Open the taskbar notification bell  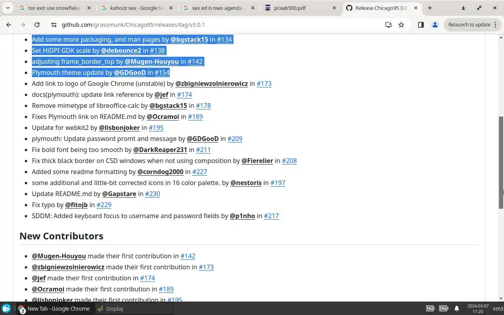(457, 309)
